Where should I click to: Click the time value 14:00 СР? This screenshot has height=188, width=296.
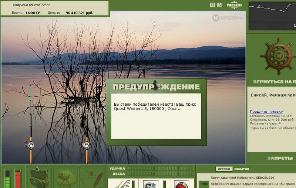click(33, 13)
